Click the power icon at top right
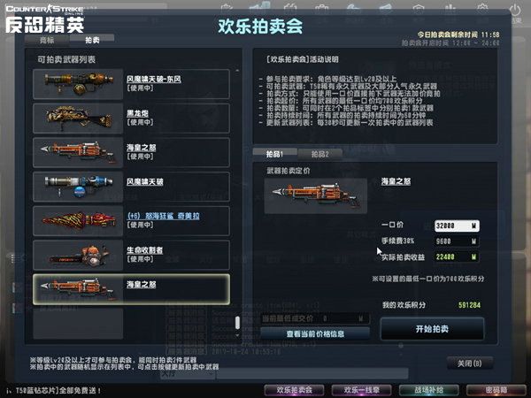The width and height of the screenshot is (531, 398). click(x=515, y=11)
